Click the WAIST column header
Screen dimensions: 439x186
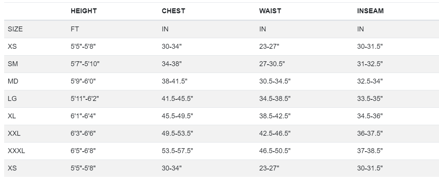[x=270, y=11]
